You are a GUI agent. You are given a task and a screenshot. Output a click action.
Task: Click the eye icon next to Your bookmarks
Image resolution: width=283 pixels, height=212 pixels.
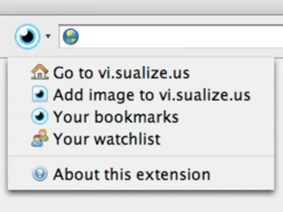click(x=39, y=117)
